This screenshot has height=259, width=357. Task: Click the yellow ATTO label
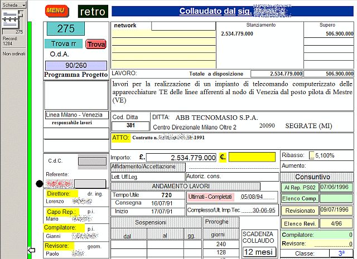(x=120, y=138)
